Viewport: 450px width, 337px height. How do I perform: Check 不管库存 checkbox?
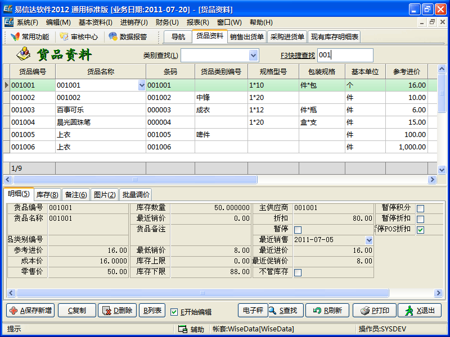(298, 272)
